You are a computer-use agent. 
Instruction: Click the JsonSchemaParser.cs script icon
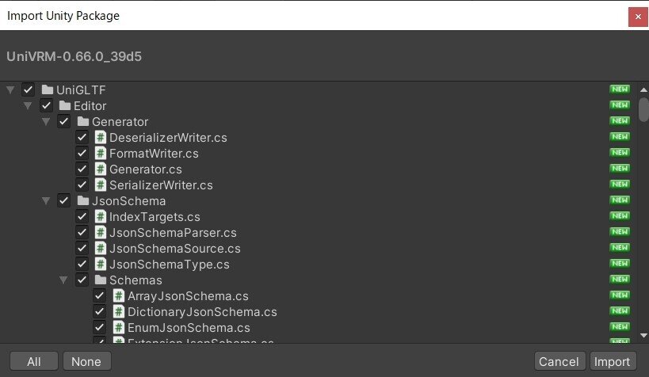click(101, 232)
